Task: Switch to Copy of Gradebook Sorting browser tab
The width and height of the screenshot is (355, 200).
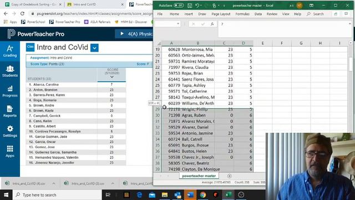Action: [x=33, y=4]
